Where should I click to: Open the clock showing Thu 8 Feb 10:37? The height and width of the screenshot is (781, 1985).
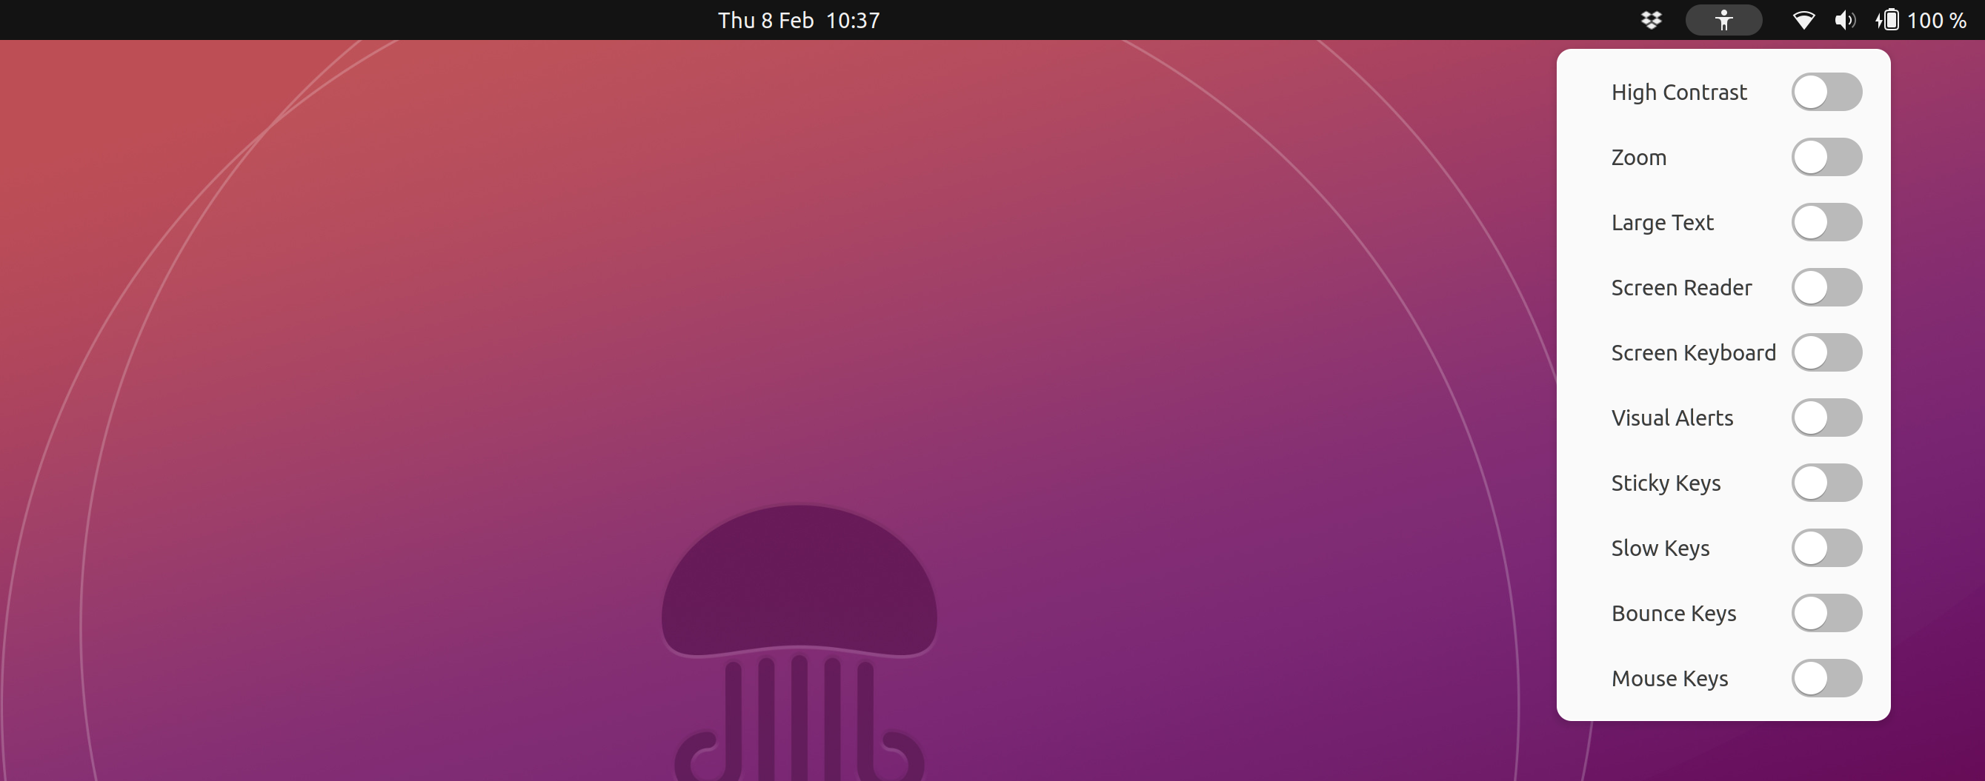[x=798, y=21]
